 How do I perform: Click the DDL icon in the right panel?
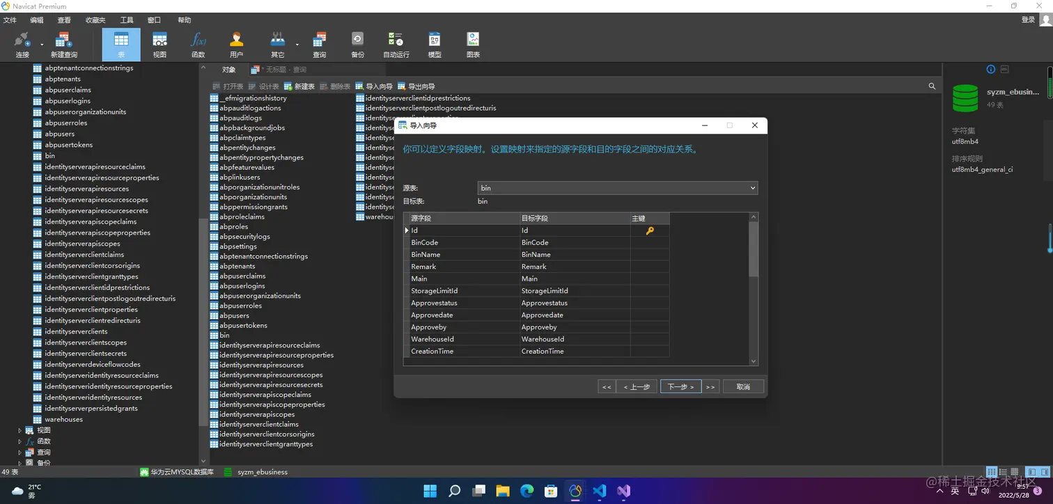coord(1005,69)
